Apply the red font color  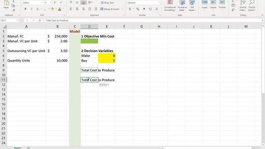tap(60, 9)
